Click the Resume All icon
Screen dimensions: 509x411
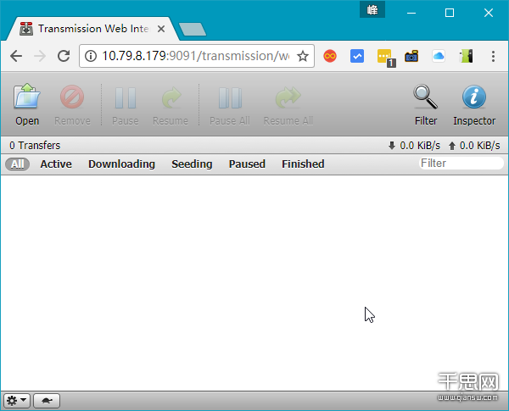pyautogui.click(x=288, y=97)
